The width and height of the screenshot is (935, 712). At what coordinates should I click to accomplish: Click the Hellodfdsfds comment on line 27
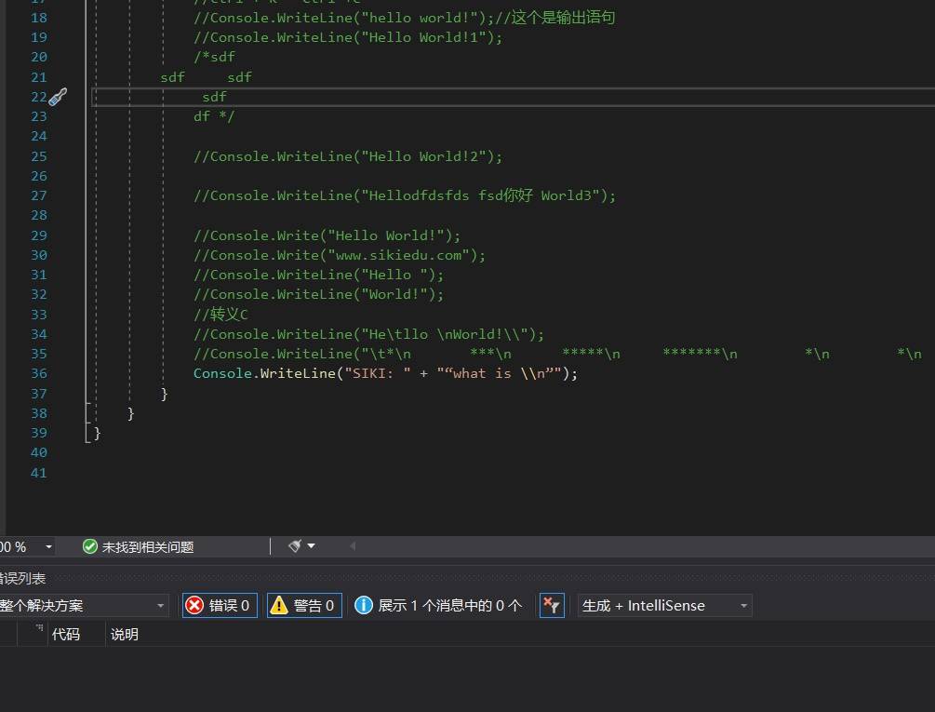[405, 195]
